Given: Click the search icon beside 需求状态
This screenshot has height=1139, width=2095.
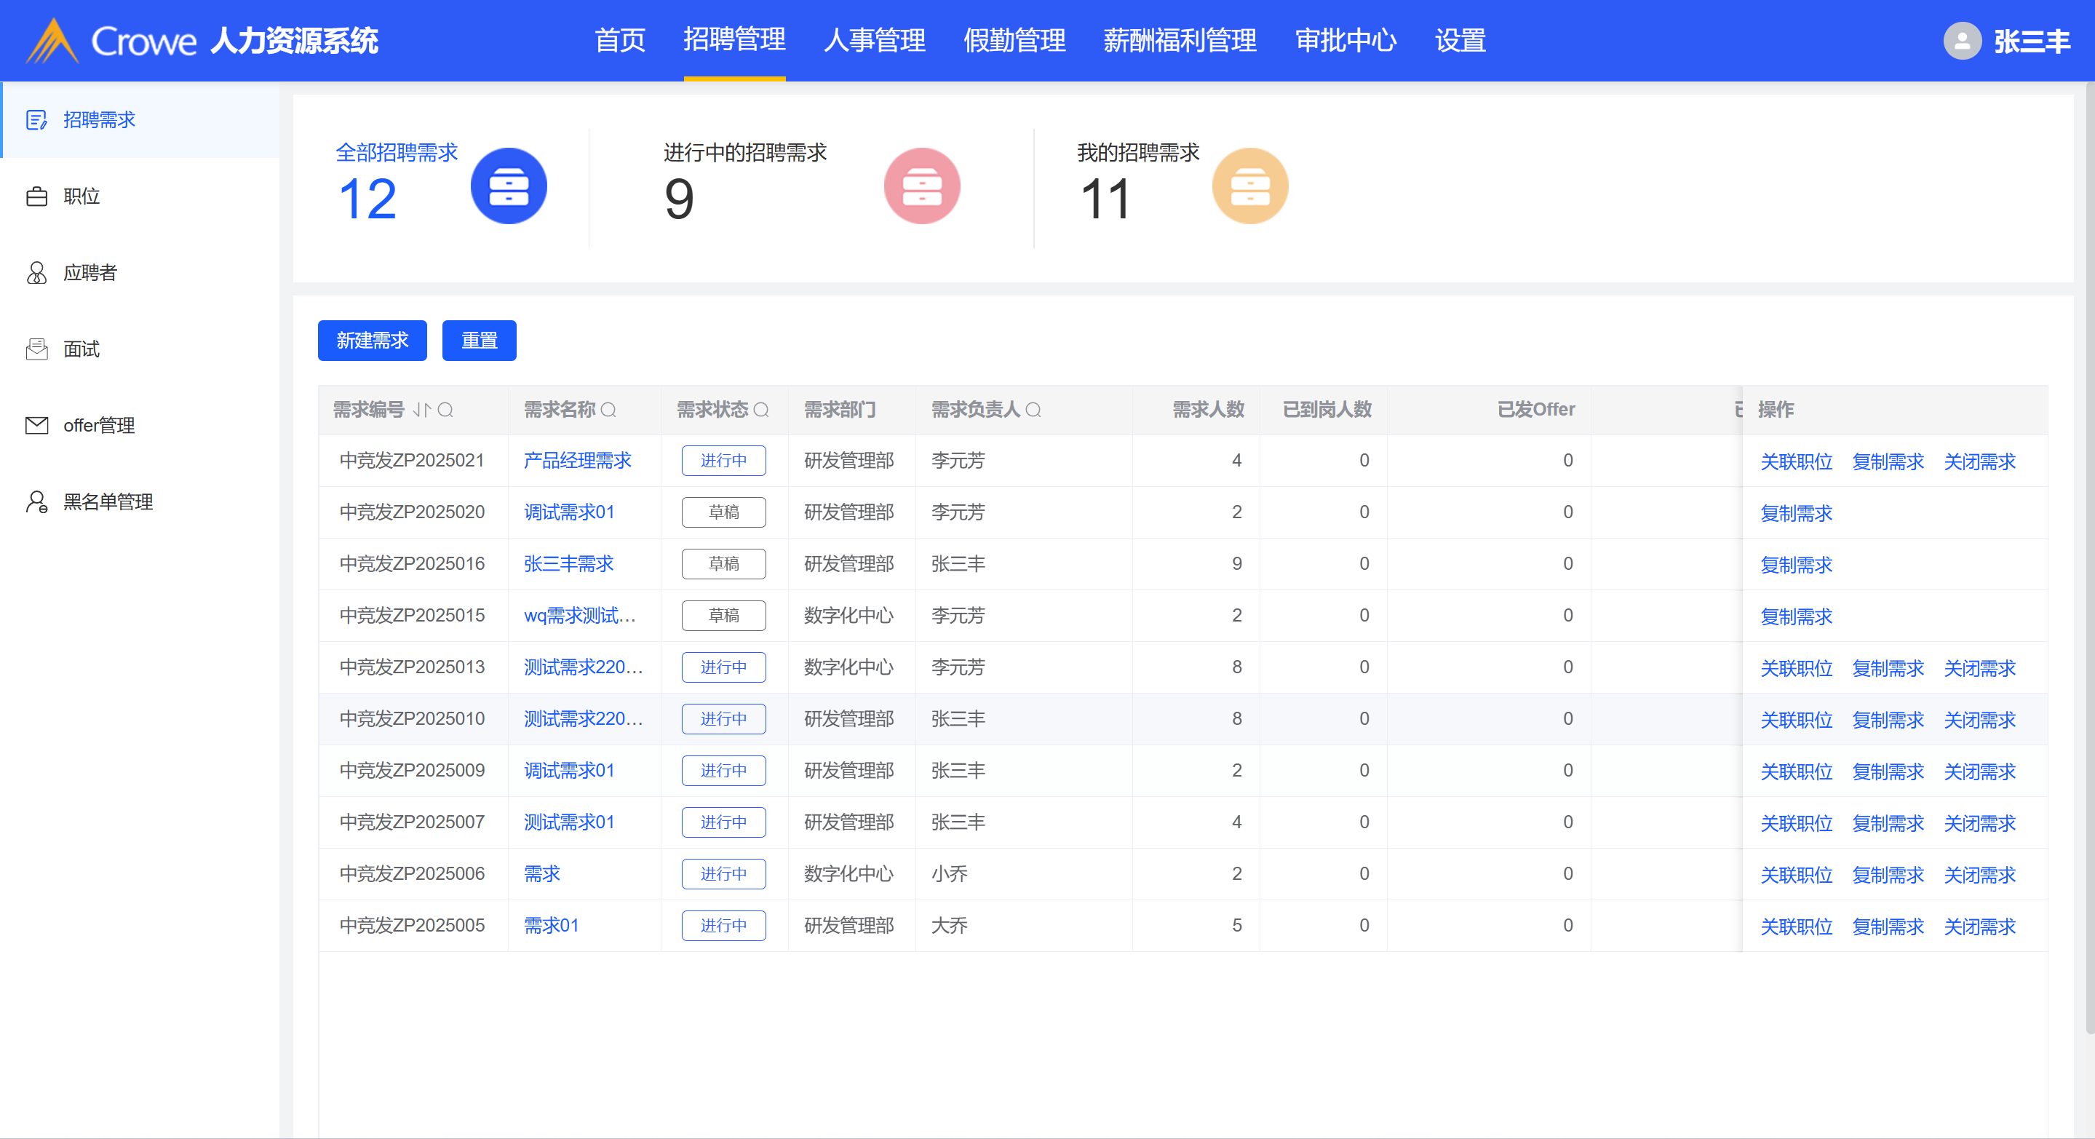Looking at the screenshot, I should (x=761, y=409).
